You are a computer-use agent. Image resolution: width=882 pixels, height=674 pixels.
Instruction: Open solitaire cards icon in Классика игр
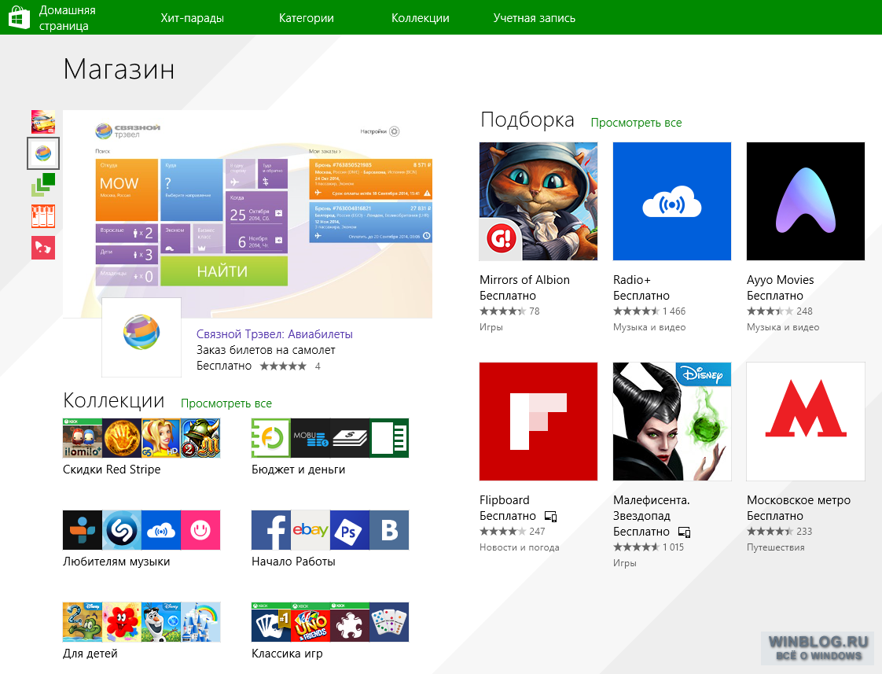pyautogui.click(x=271, y=621)
